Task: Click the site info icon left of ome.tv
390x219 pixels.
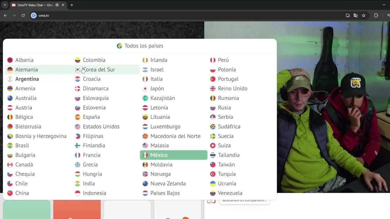Action: click(x=34, y=16)
